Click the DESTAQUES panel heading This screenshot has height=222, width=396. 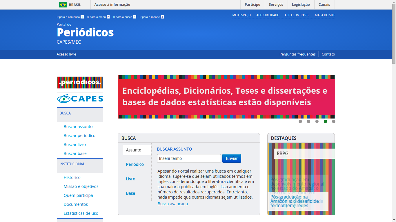point(284,138)
